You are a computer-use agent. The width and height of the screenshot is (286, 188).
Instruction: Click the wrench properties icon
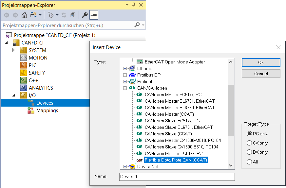(85, 15)
